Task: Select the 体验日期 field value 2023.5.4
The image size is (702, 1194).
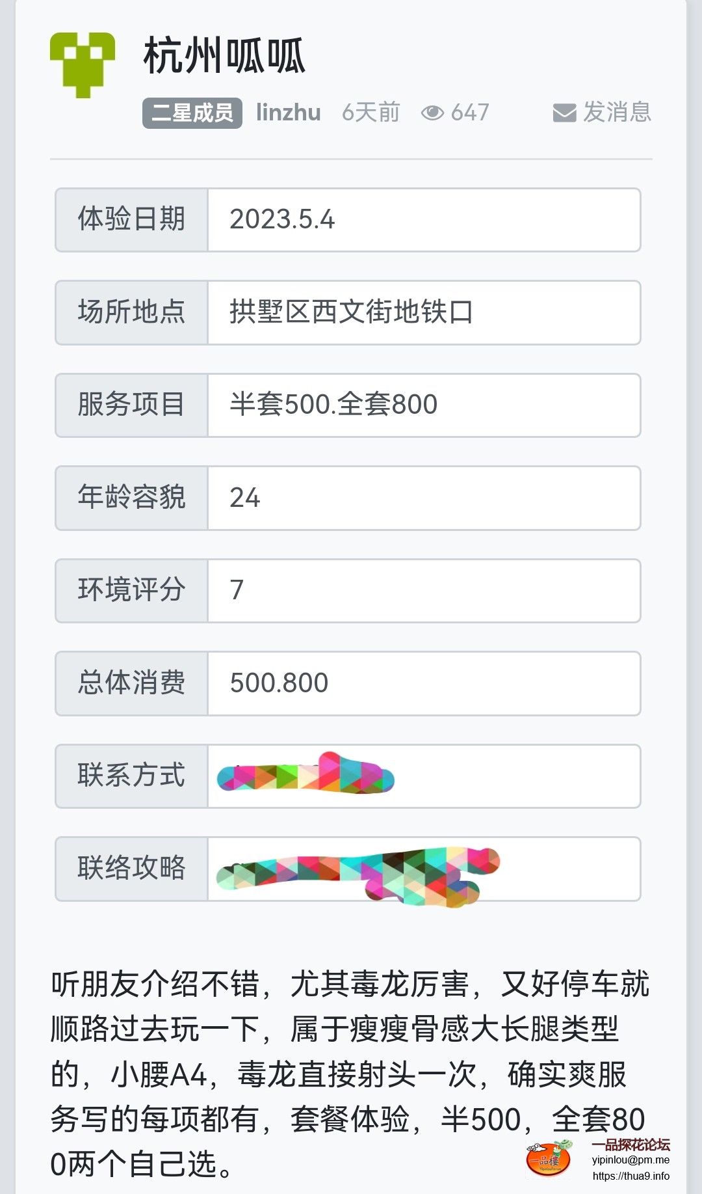Action: [x=282, y=220]
